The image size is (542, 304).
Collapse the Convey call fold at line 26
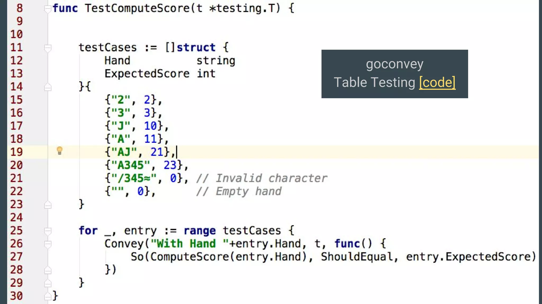(x=48, y=244)
